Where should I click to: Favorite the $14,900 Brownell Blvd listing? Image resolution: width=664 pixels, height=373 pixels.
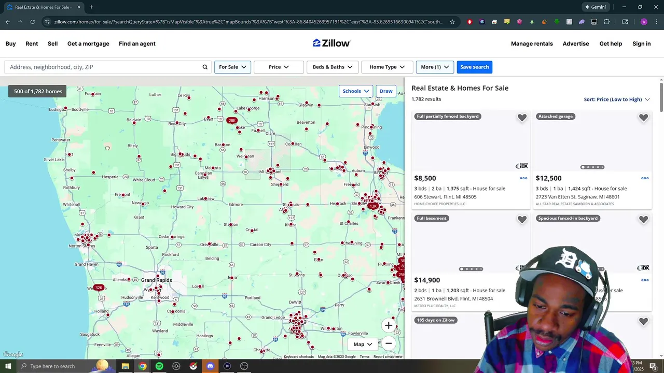tap(522, 220)
